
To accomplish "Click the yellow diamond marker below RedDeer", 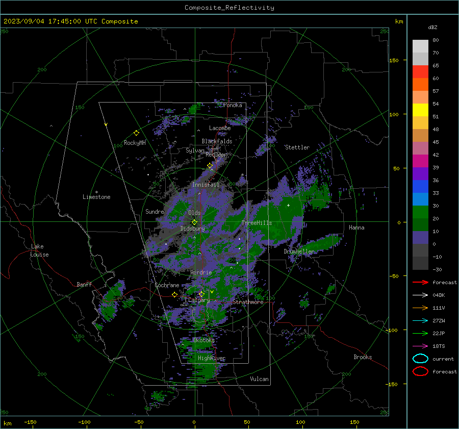I will click(210, 166).
